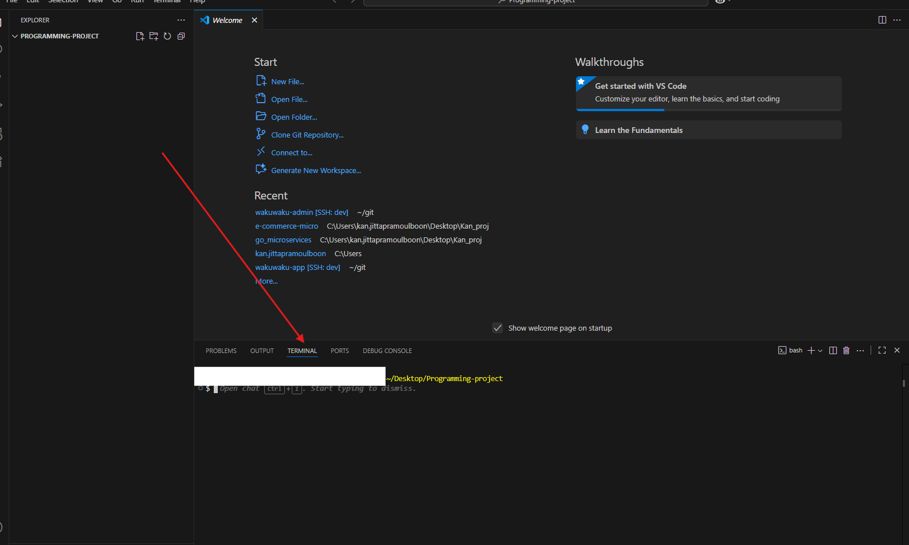Kill the terminal with trash icon
The height and width of the screenshot is (545, 909).
(x=846, y=351)
